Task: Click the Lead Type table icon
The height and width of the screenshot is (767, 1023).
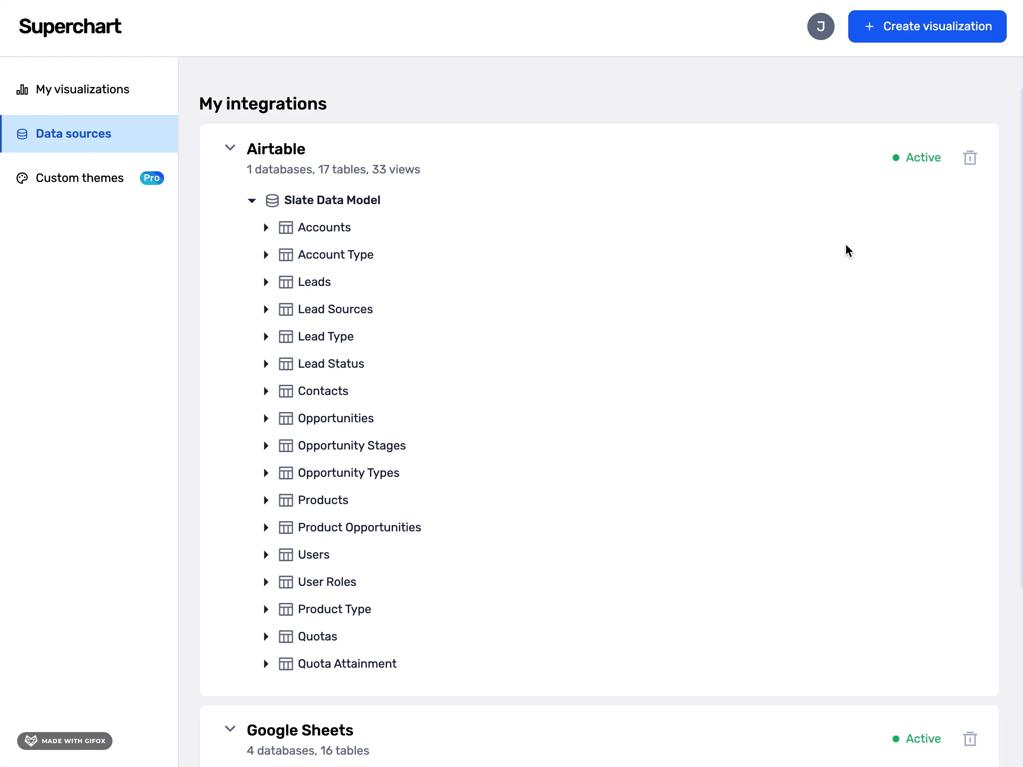Action: (286, 337)
